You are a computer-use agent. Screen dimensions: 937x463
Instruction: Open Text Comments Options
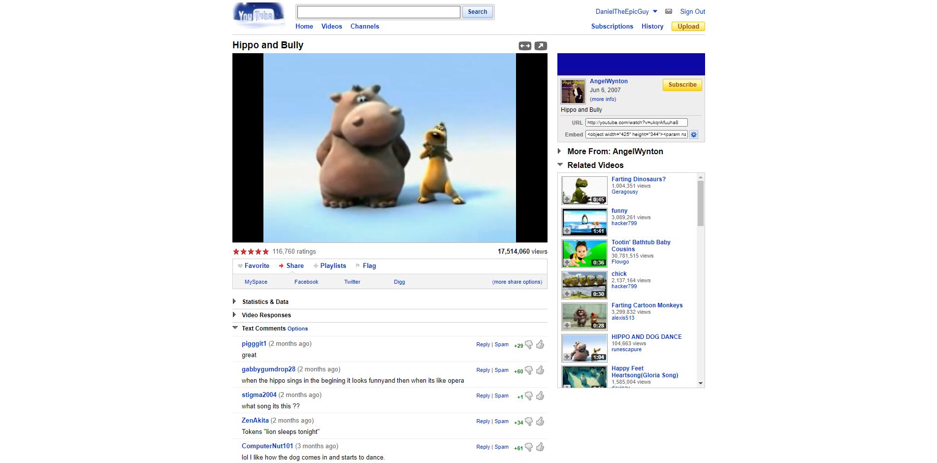[x=297, y=329]
